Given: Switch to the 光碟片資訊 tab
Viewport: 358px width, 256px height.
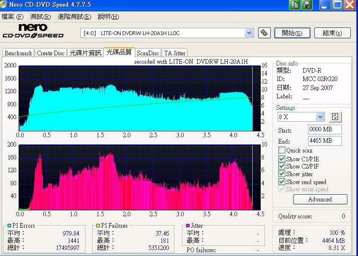Looking at the screenshot, I should point(85,53).
